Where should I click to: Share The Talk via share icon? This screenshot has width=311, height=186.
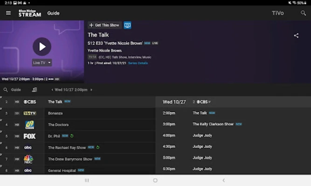click(296, 36)
